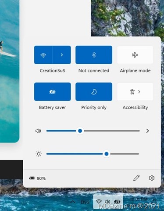Viewport: 164px width, 211px height.
Task: Click the taskbar Wi-Fi icon
Action: point(99,202)
